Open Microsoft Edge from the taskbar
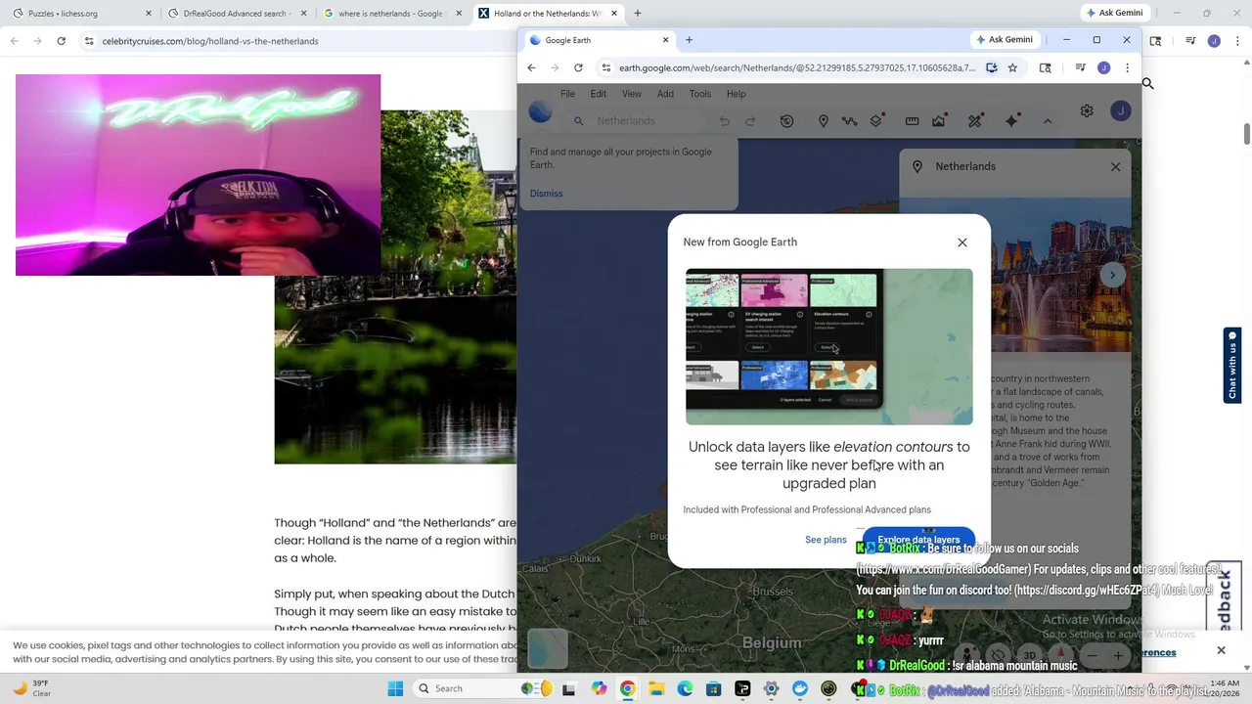1252x704 pixels. (x=685, y=688)
